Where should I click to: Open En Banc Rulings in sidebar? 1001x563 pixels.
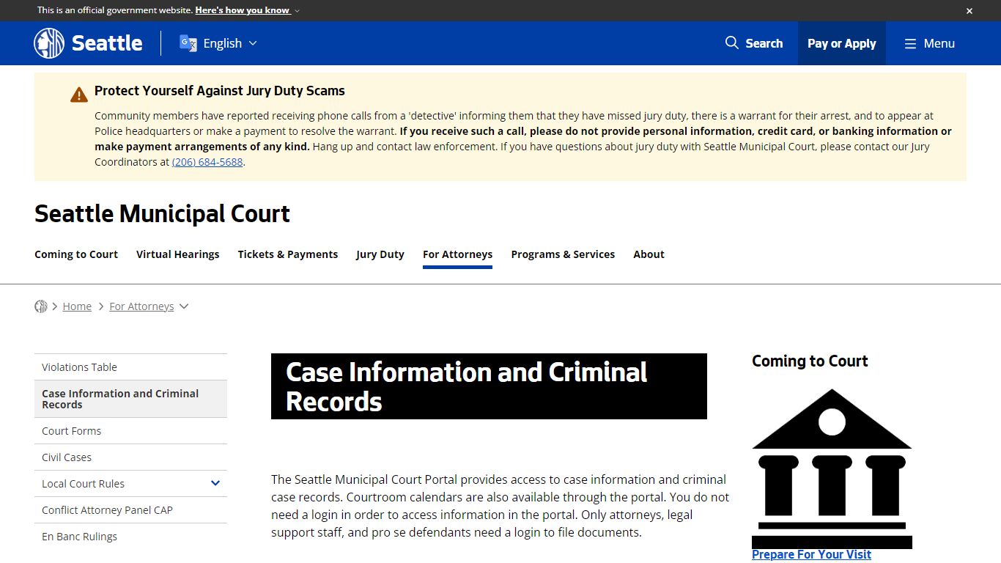pos(130,537)
